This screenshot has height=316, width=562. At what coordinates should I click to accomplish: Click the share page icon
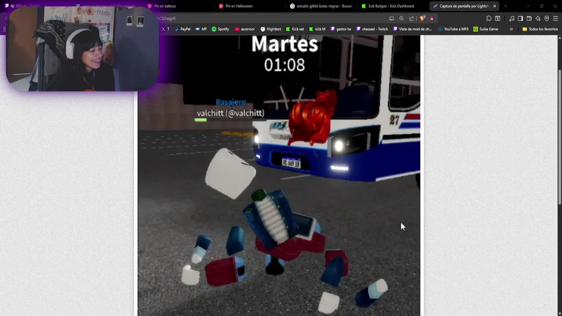411,18
